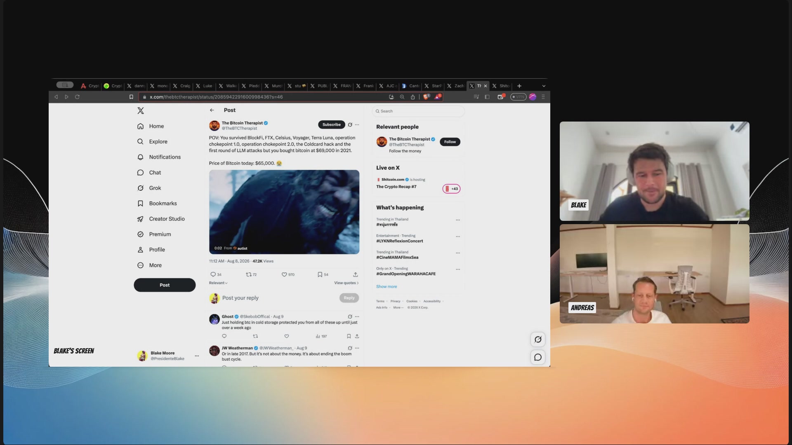792x445 pixels.
Task: Expand the More item in the sidebar
Action: [149, 265]
